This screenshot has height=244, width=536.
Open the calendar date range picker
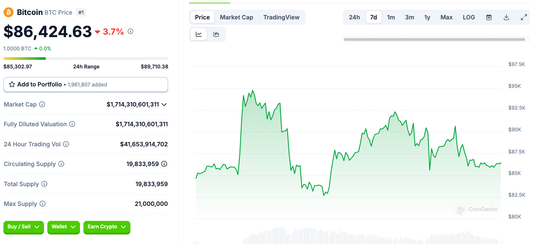(x=489, y=17)
